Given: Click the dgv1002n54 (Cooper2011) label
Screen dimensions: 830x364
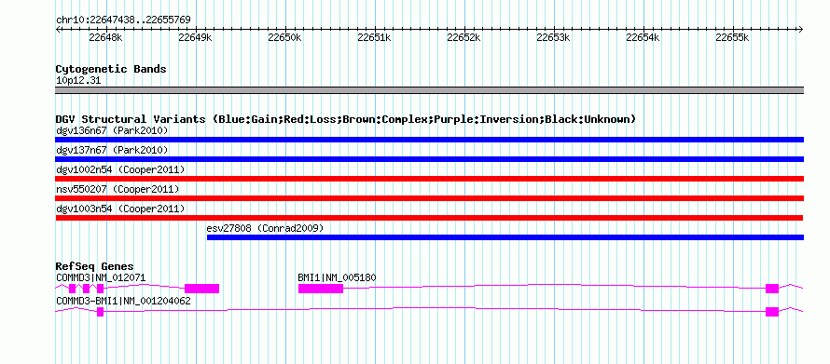Looking at the screenshot, I should (x=120, y=169).
